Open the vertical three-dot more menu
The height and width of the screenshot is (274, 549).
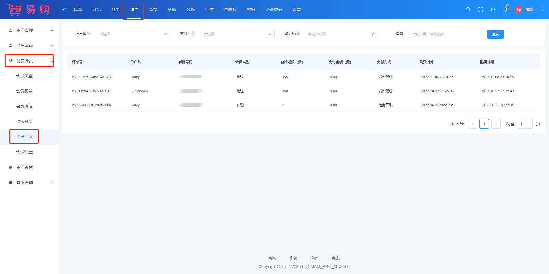(543, 9)
